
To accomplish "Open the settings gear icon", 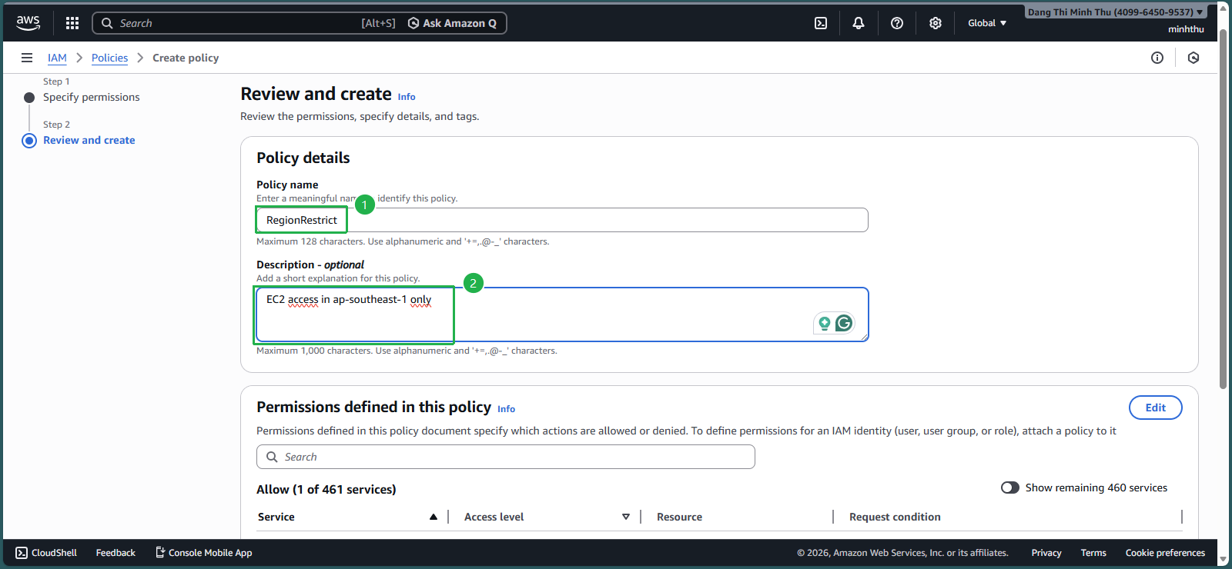I will click(936, 23).
